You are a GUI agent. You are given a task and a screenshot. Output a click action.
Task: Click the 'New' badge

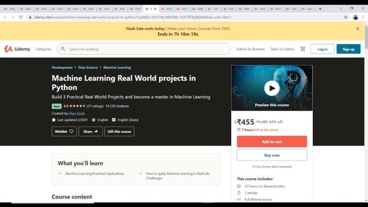tap(56, 106)
